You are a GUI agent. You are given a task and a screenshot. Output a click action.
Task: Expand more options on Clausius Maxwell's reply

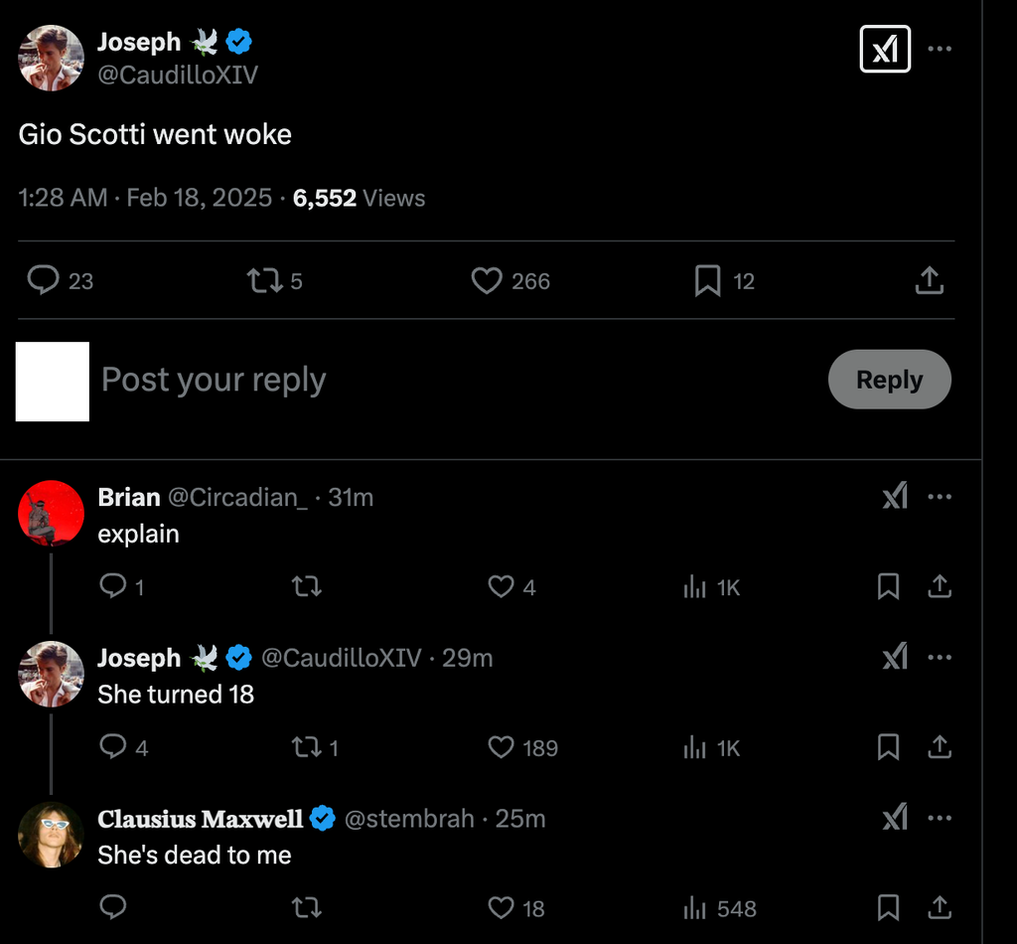939,818
